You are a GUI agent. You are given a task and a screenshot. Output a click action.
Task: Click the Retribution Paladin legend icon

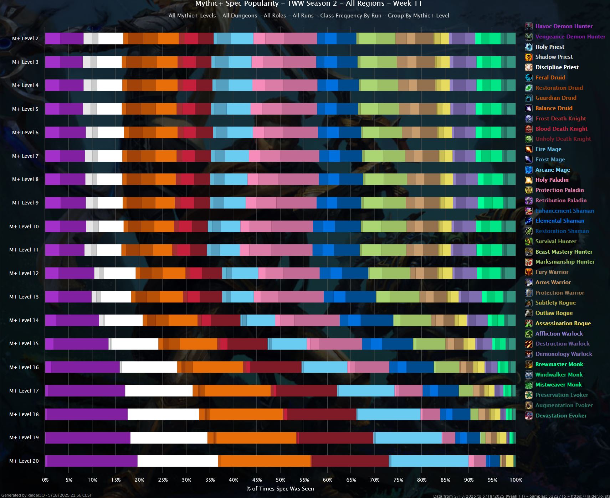[529, 201]
